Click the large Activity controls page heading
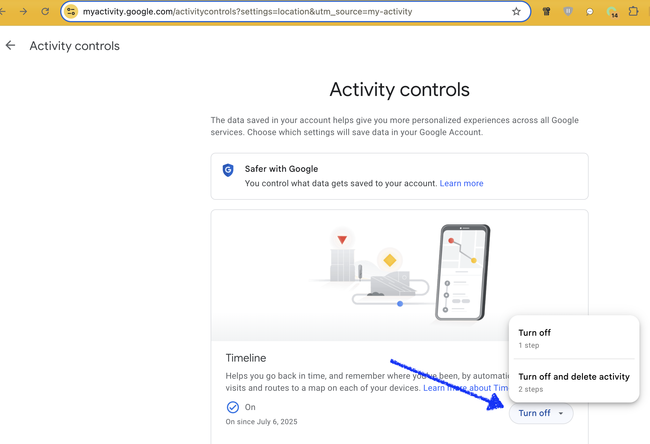Screen dimensions: 650x444 pos(399,90)
